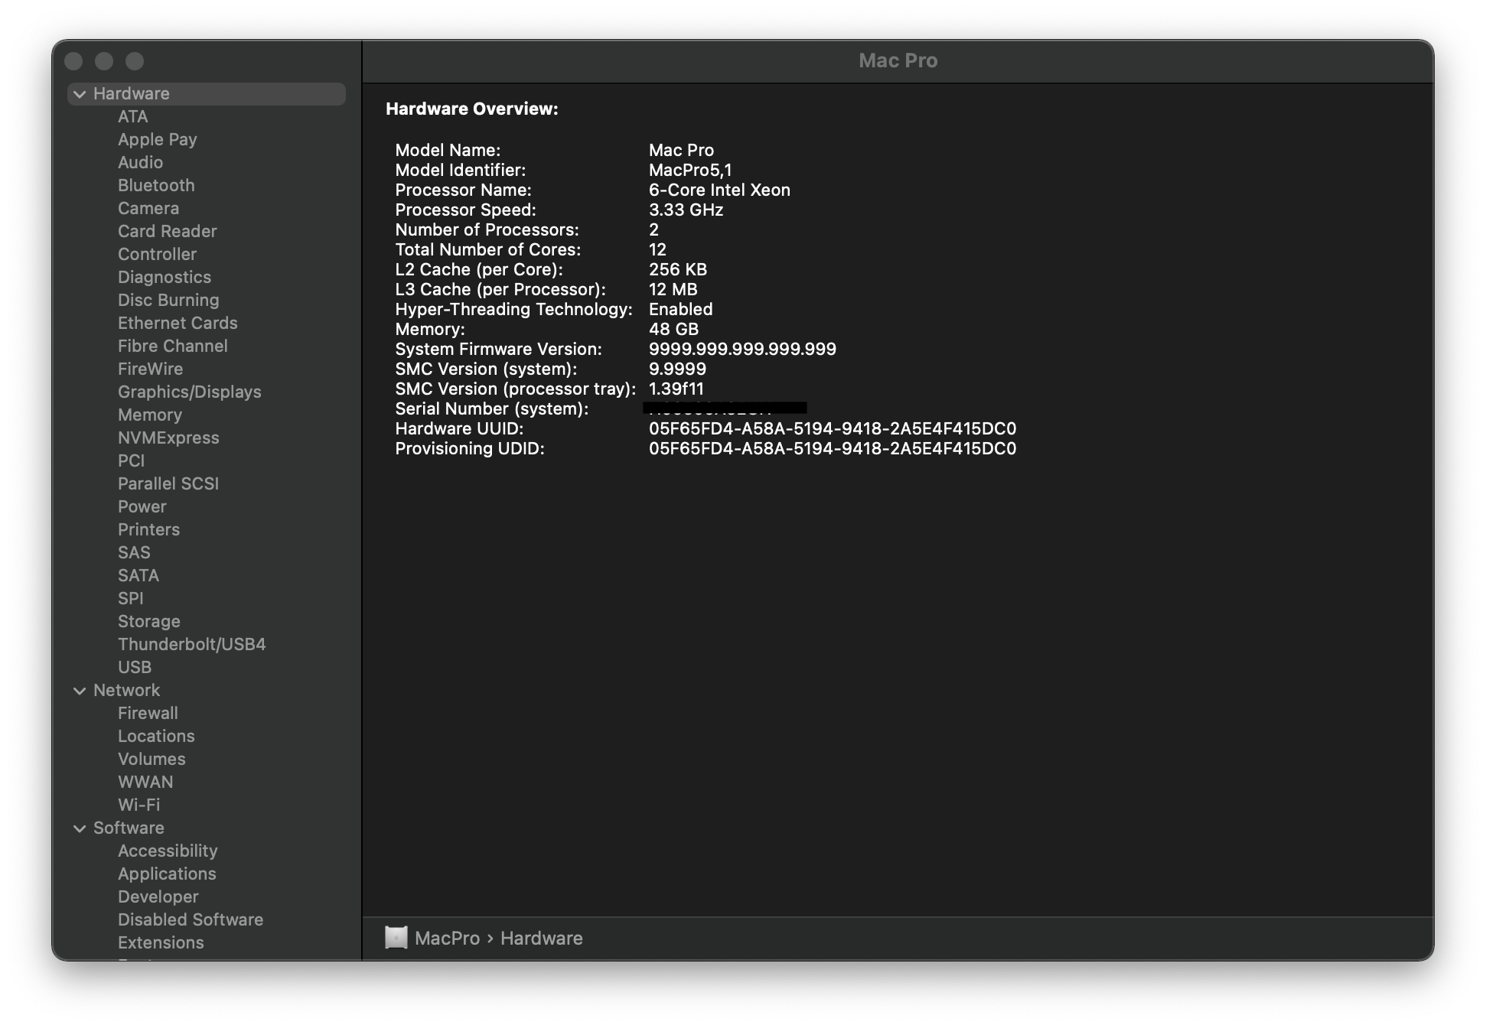Select Storage in the sidebar
1486x1025 pixels.
click(149, 621)
